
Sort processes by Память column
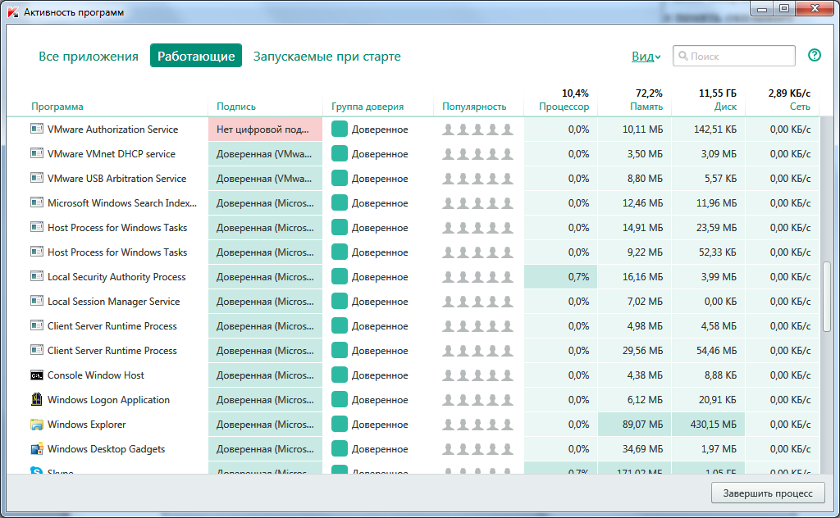coord(646,107)
